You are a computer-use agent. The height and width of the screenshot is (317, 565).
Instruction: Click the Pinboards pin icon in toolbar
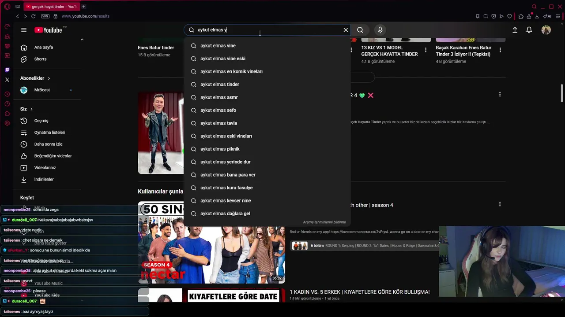pyautogui.click(x=478, y=16)
